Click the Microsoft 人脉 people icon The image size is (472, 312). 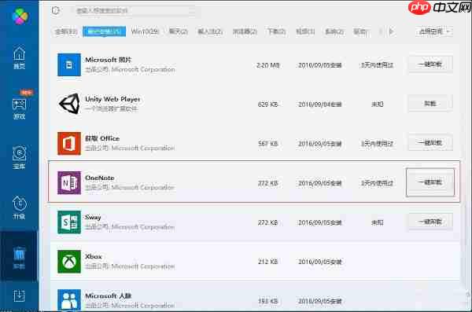coord(69,299)
